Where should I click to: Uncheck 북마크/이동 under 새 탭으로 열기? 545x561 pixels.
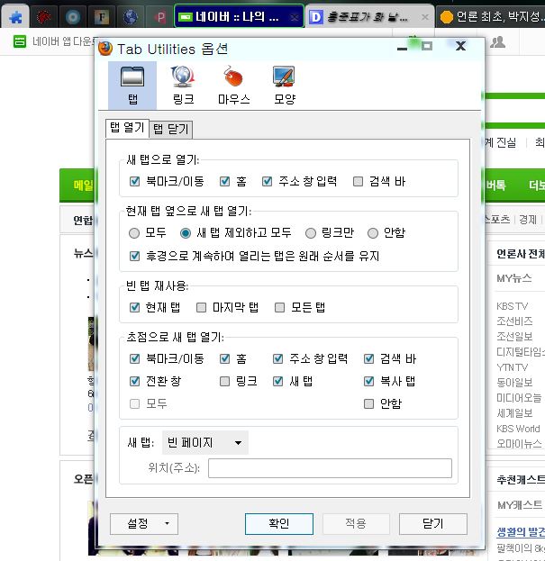[134, 181]
